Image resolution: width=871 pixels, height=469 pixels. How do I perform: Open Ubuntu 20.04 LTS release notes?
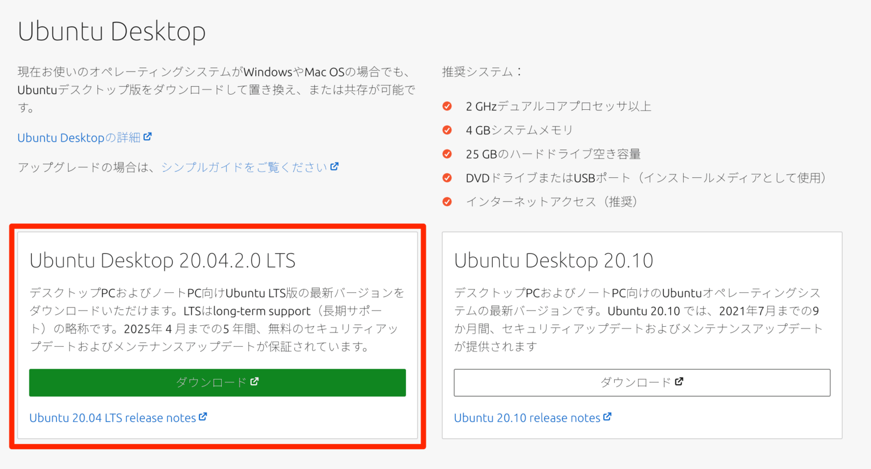click(x=111, y=417)
